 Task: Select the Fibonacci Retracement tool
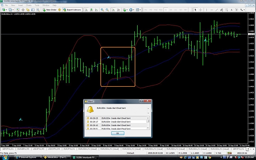(227, 10)
